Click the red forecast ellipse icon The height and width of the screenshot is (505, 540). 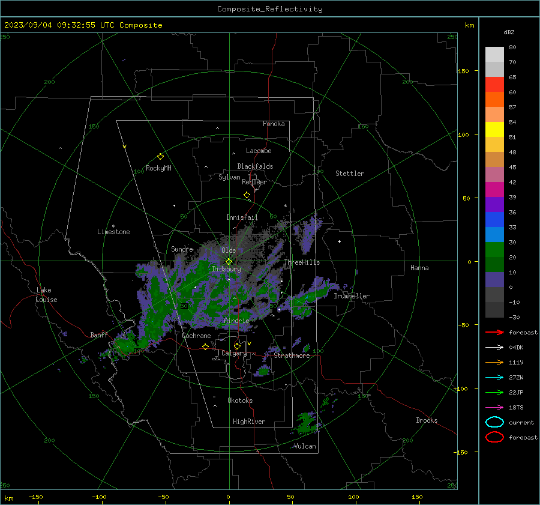point(494,437)
